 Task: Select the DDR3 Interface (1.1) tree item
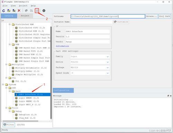coord(33,95)
